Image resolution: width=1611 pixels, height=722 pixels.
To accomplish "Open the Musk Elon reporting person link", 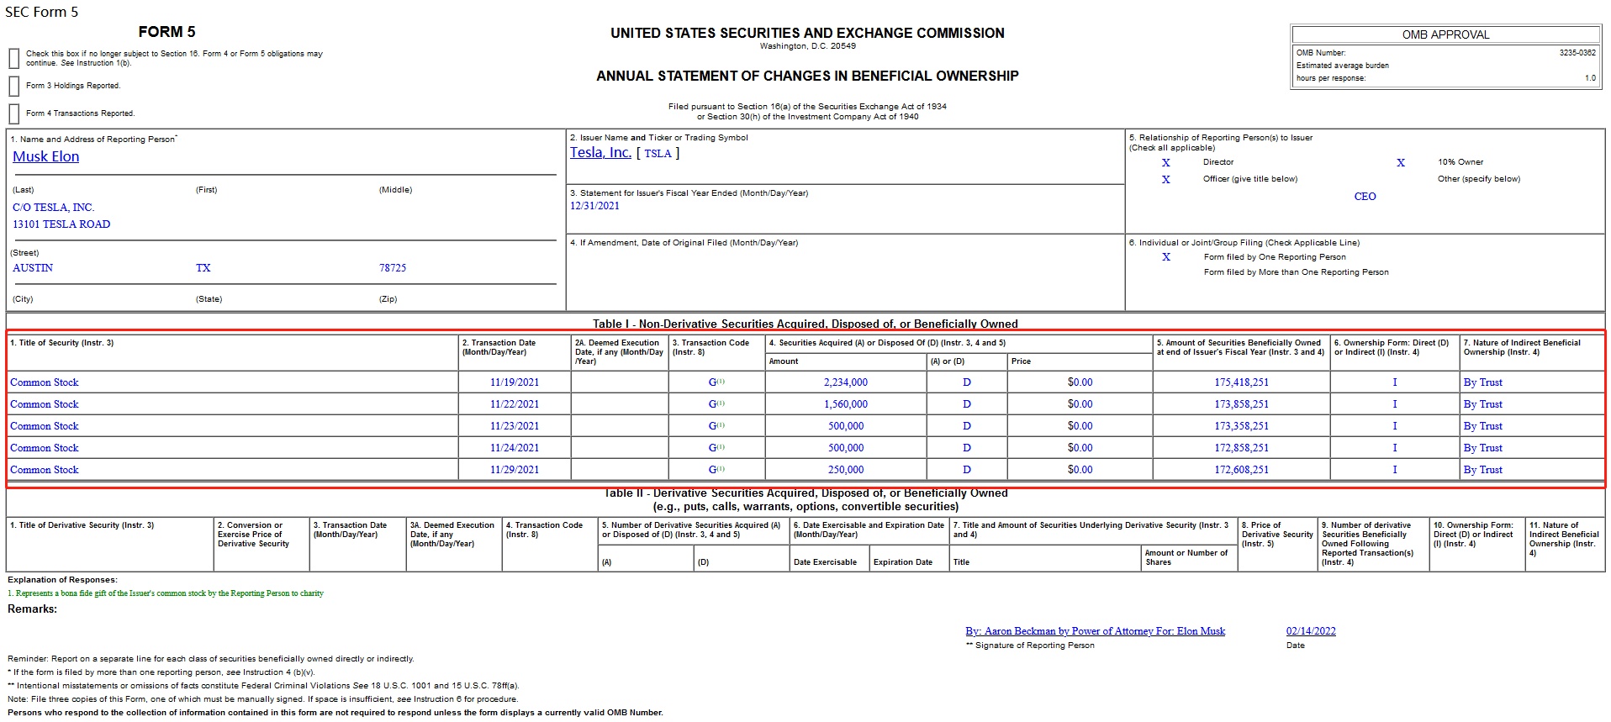I will click(x=45, y=156).
